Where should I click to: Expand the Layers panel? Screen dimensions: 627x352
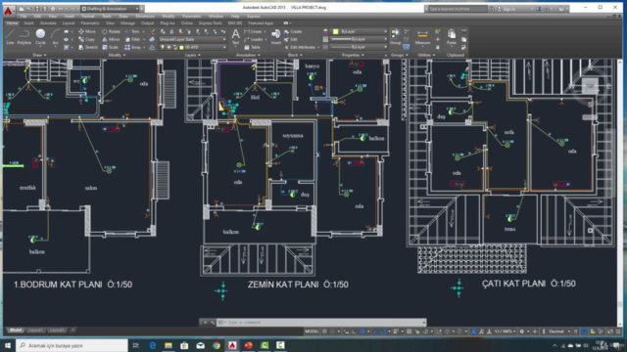coord(192,55)
